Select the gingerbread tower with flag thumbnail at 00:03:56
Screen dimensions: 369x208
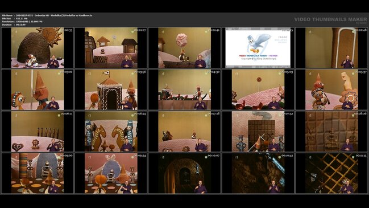(111, 89)
